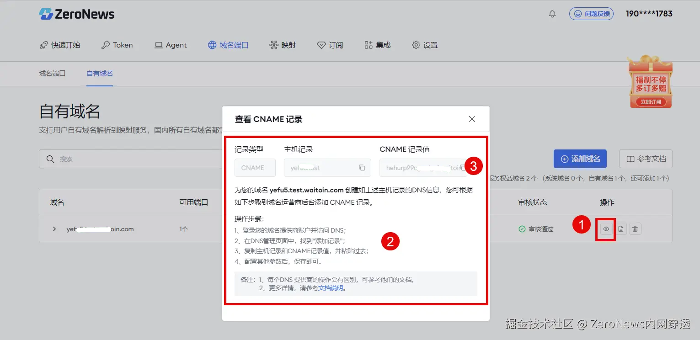Screen dimensions: 700x340
Task: Open the 订阅 menu item
Action: (x=330, y=45)
